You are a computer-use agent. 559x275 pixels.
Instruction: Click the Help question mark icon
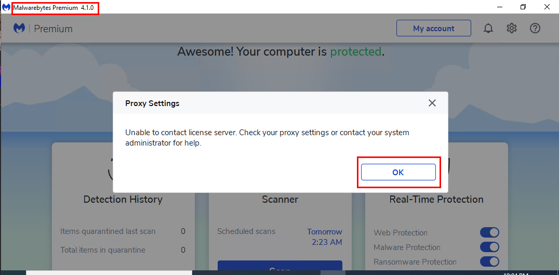(535, 29)
